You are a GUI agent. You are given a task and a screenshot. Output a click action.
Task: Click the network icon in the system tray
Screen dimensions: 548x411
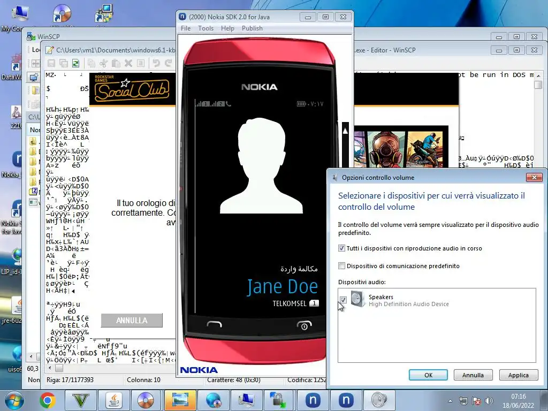coord(463,401)
